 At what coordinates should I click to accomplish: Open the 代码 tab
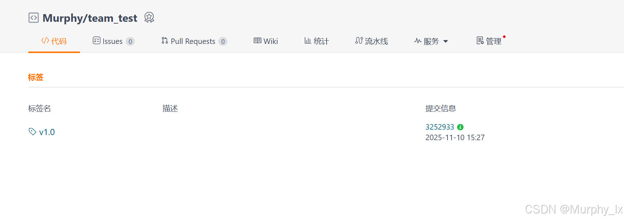click(x=54, y=41)
